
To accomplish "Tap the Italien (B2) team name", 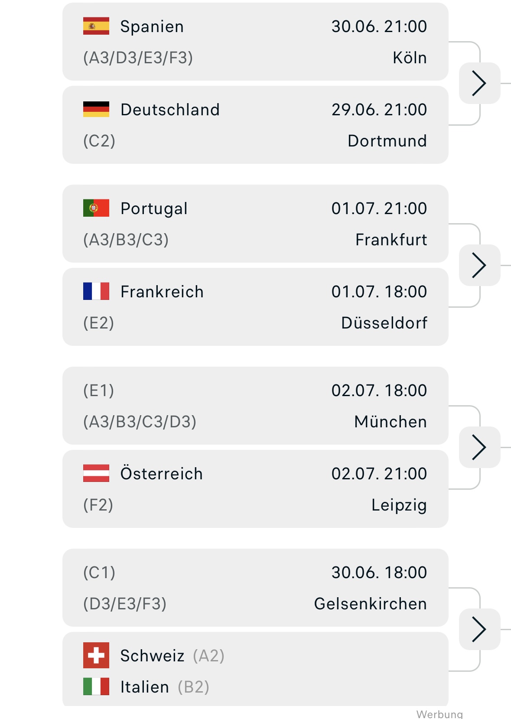I will tap(165, 687).
